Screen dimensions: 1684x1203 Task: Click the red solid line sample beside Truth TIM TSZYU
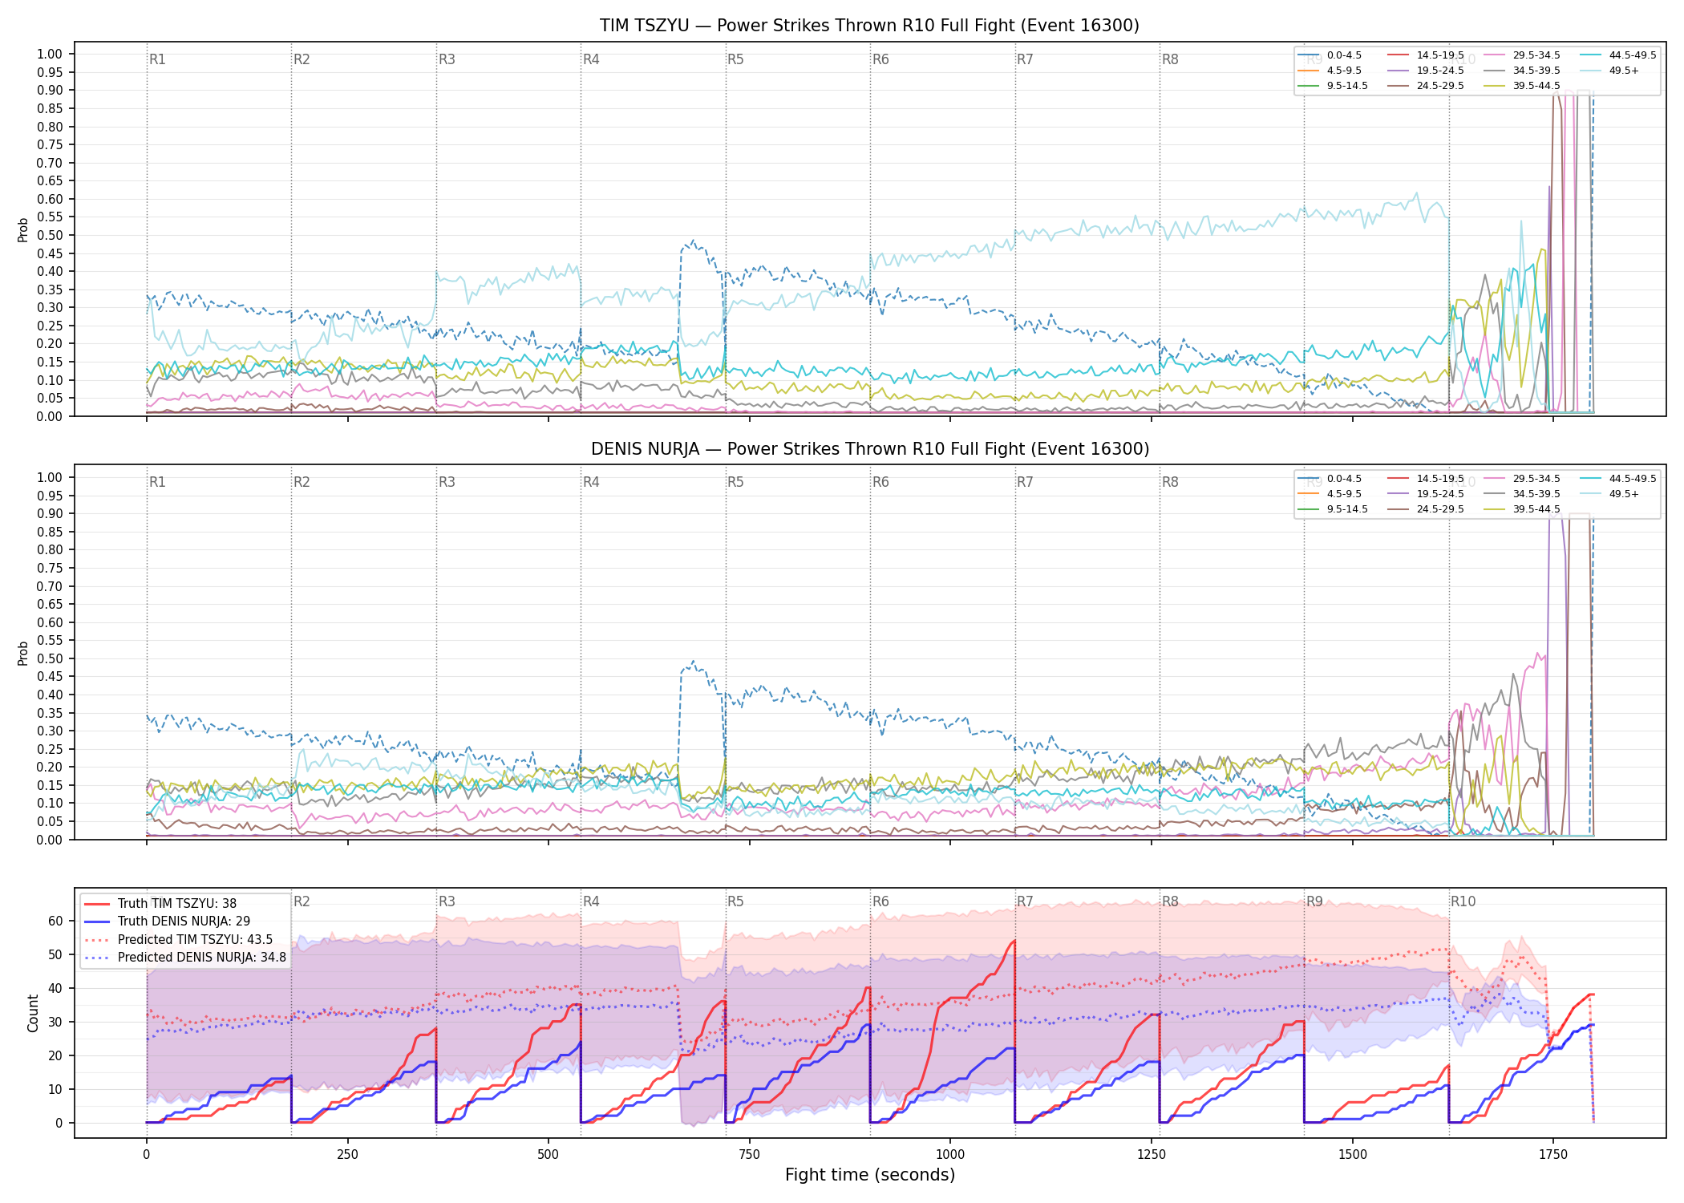tap(98, 904)
